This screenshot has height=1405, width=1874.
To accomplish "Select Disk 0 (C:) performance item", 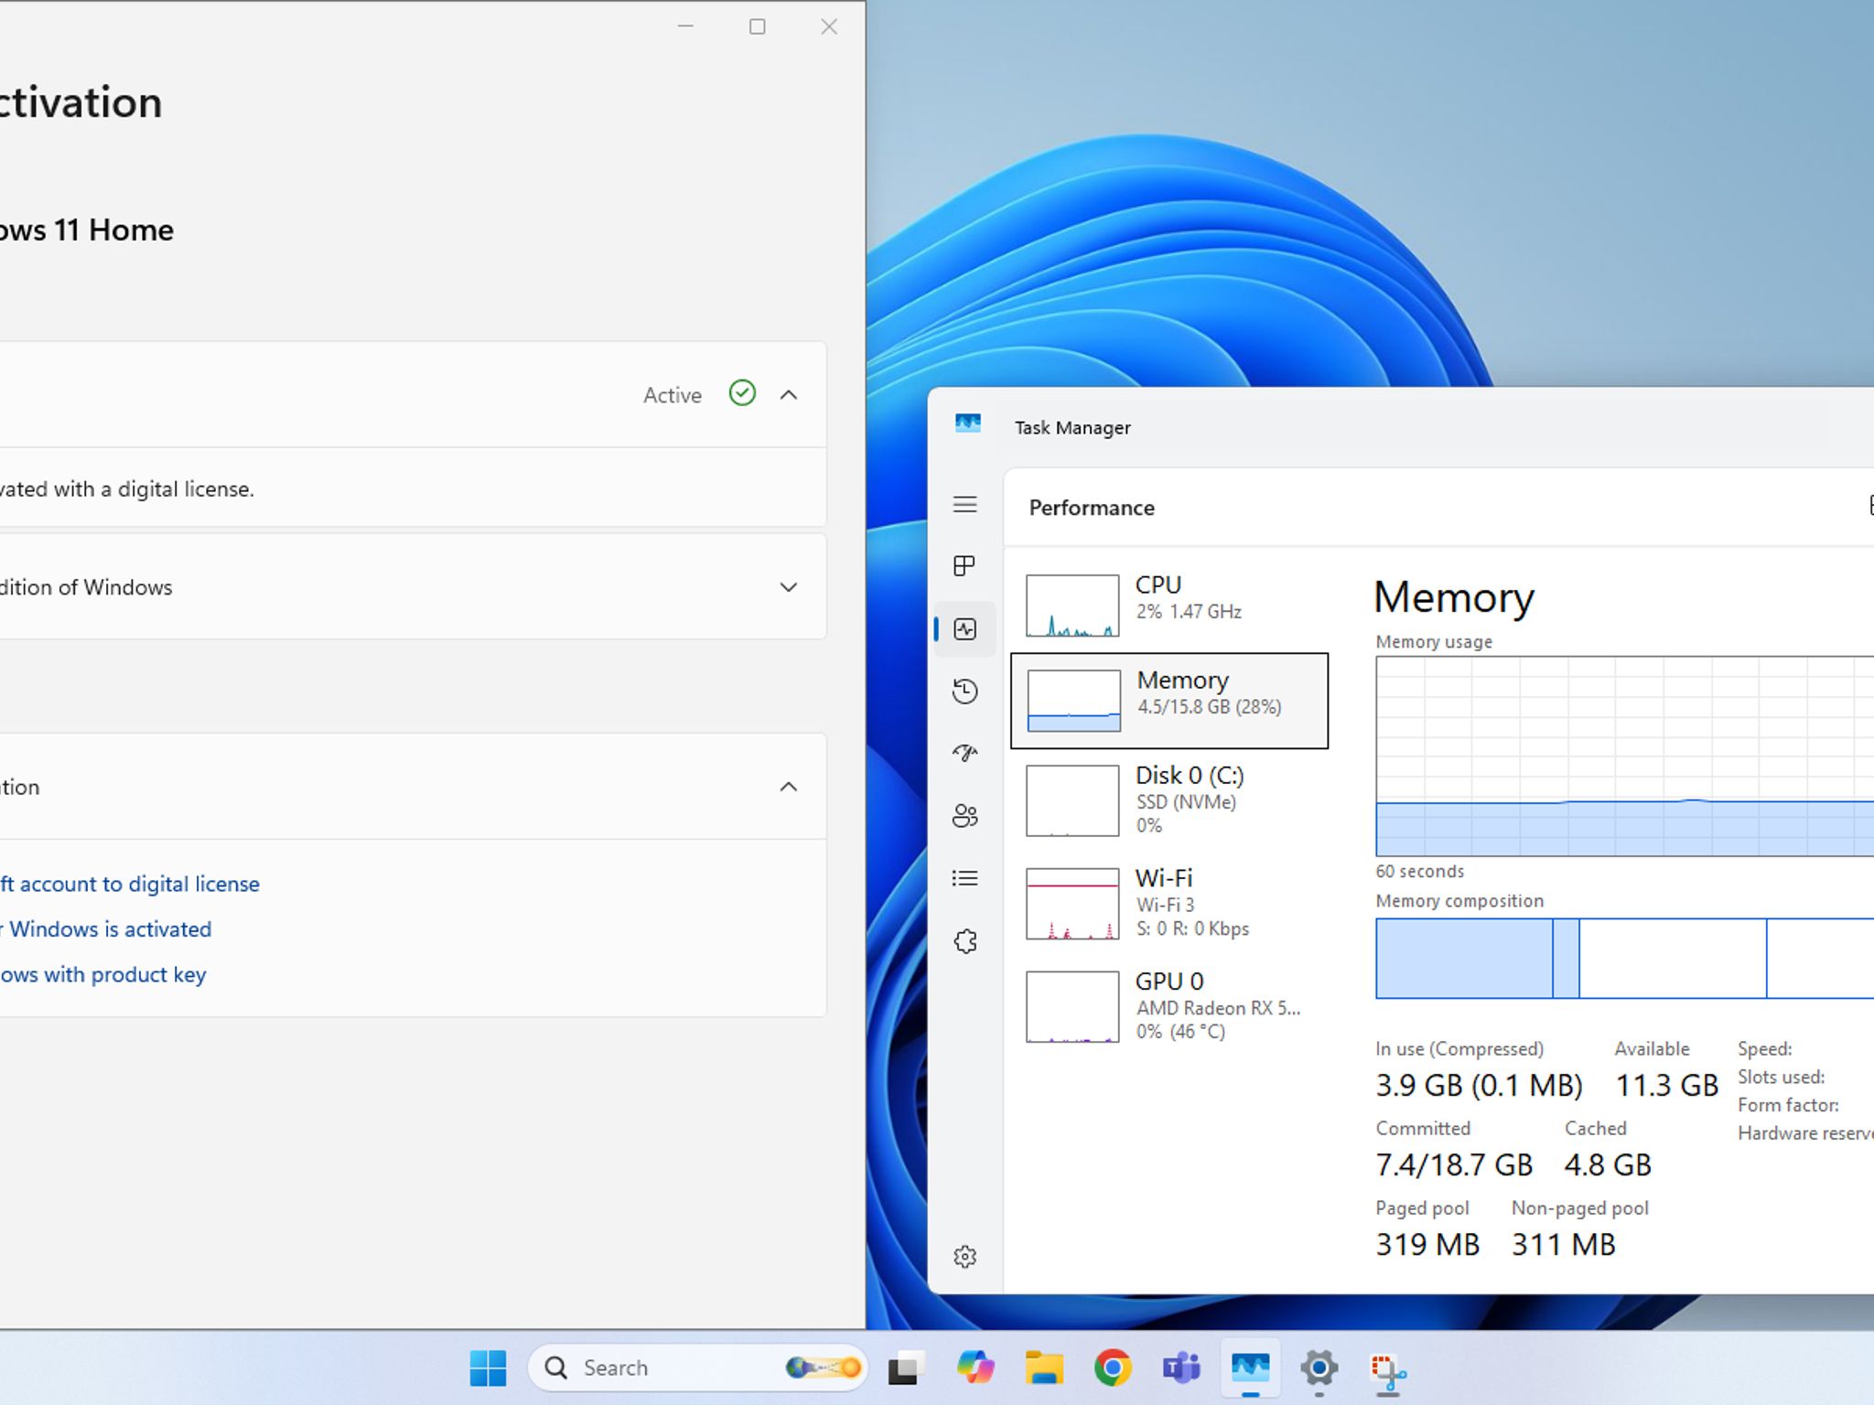I will [1169, 800].
